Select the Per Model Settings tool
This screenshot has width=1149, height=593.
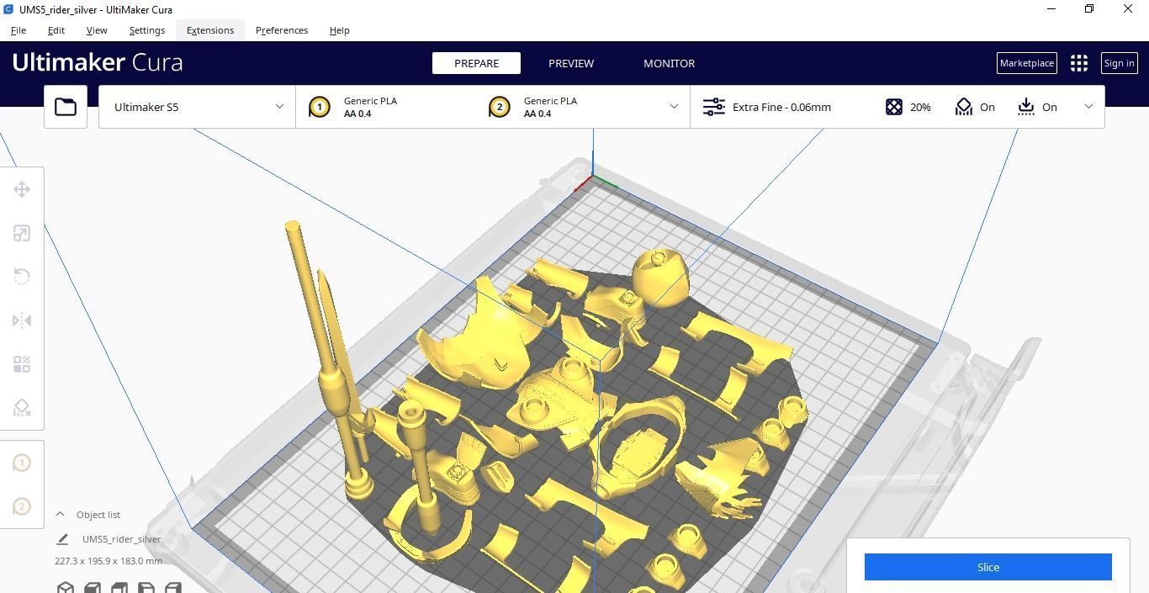(22, 364)
